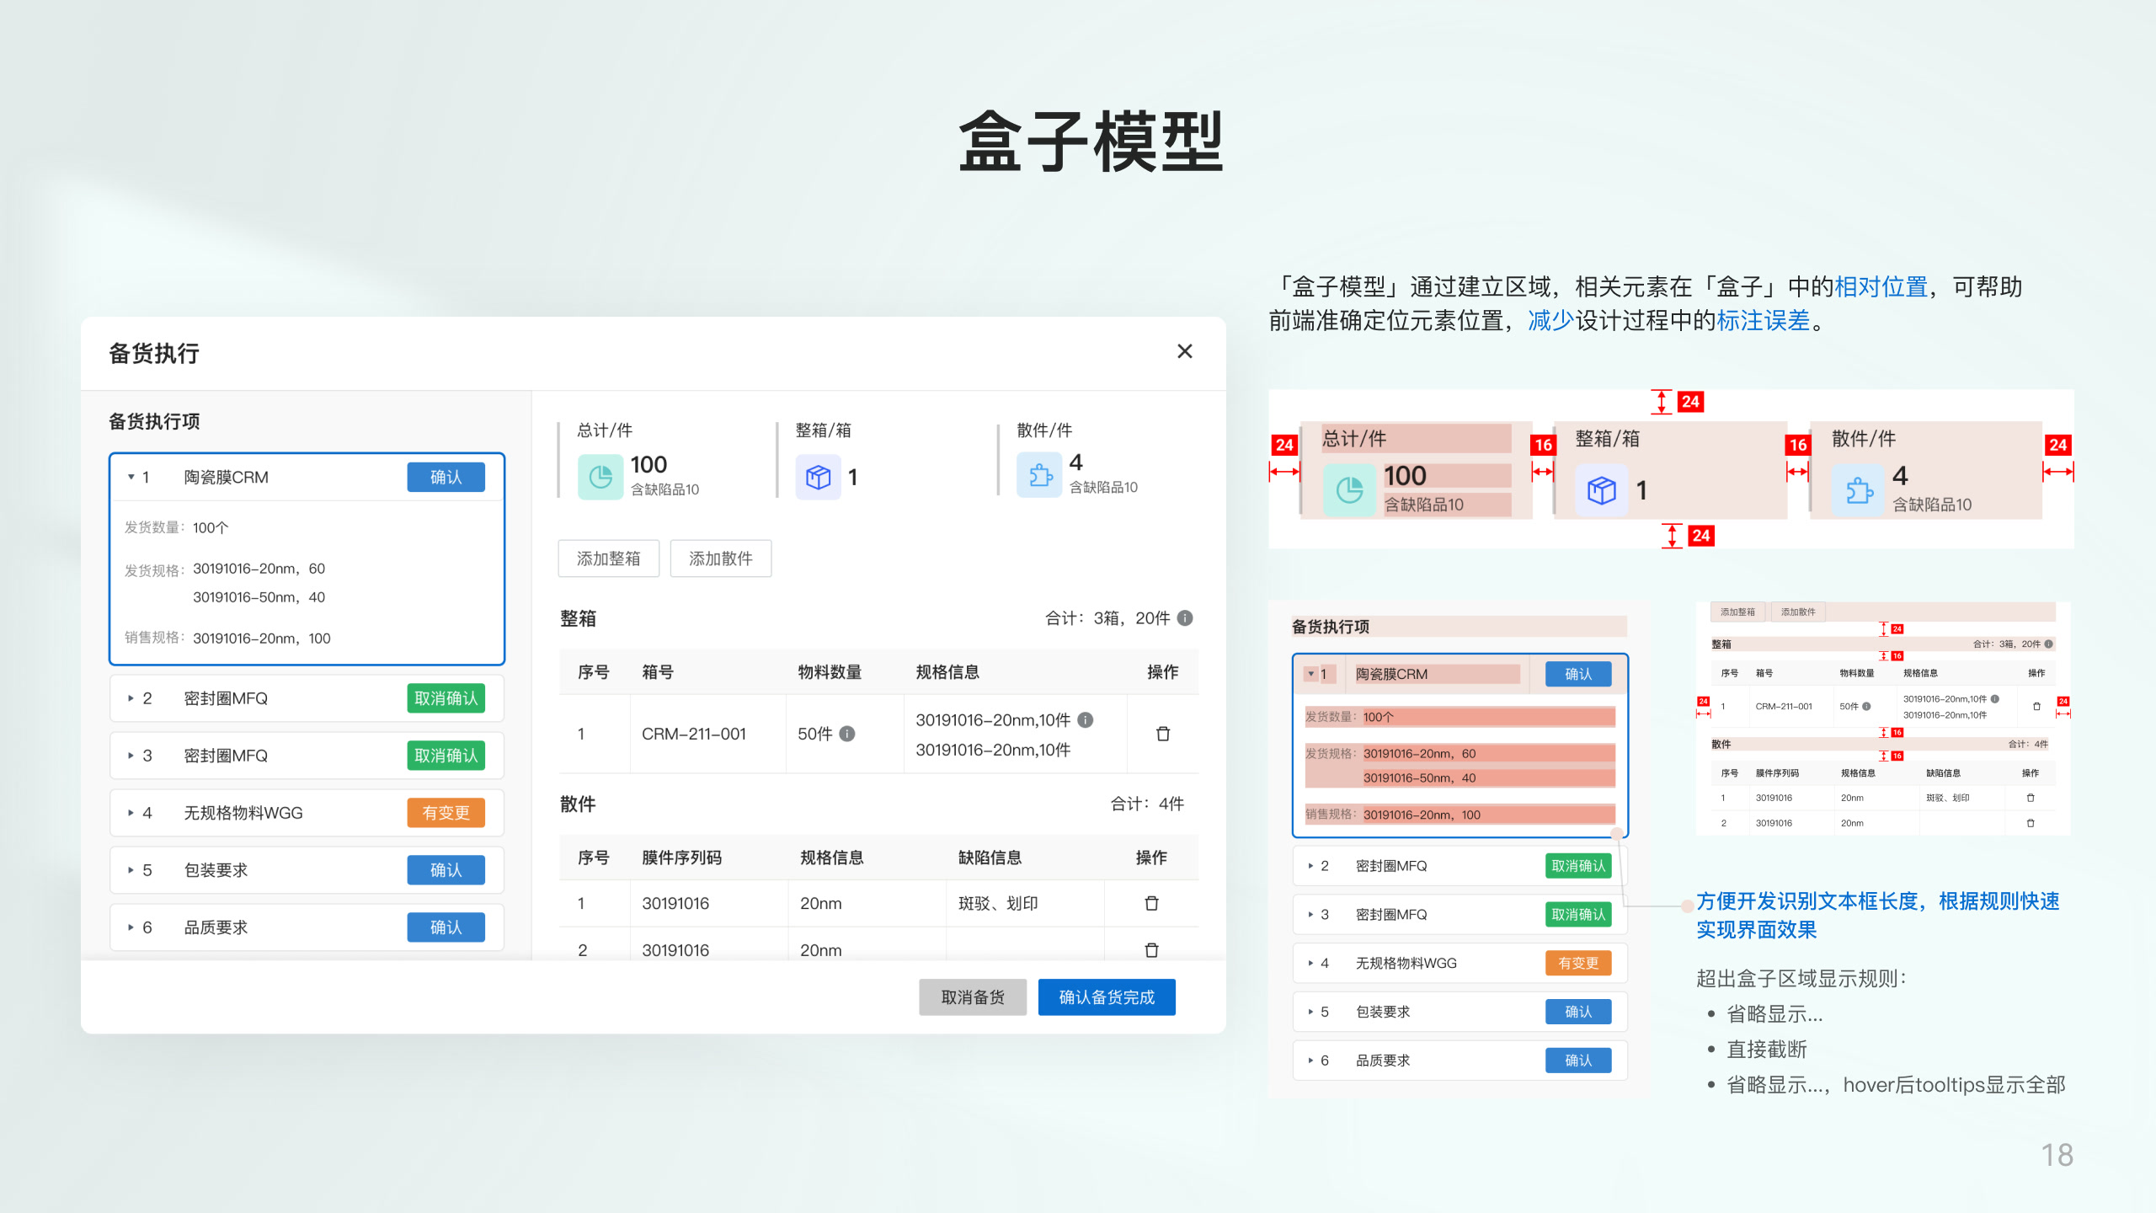This screenshot has width=2156, height=1213.
Task: Click small 添加散件 button in annotated table
Action: [x=1798, y=612]
